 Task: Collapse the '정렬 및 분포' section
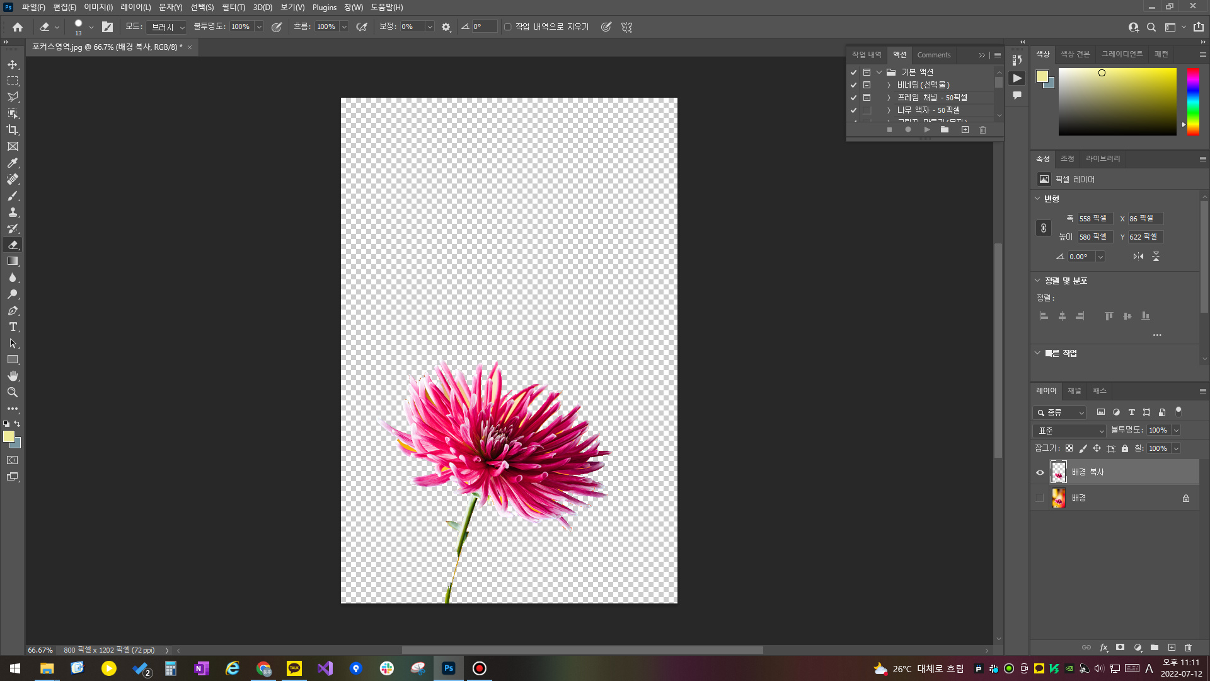(x=1037, y=281)
